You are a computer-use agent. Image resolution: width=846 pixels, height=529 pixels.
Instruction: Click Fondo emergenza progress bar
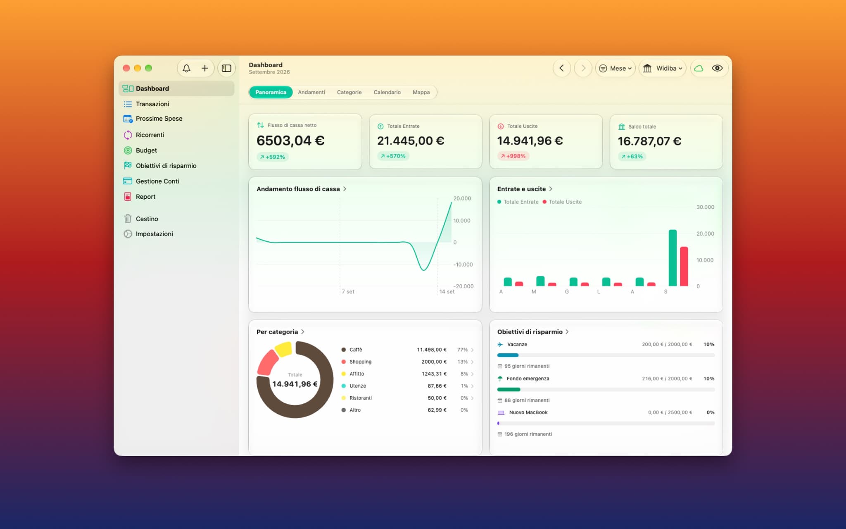(606, 389)
